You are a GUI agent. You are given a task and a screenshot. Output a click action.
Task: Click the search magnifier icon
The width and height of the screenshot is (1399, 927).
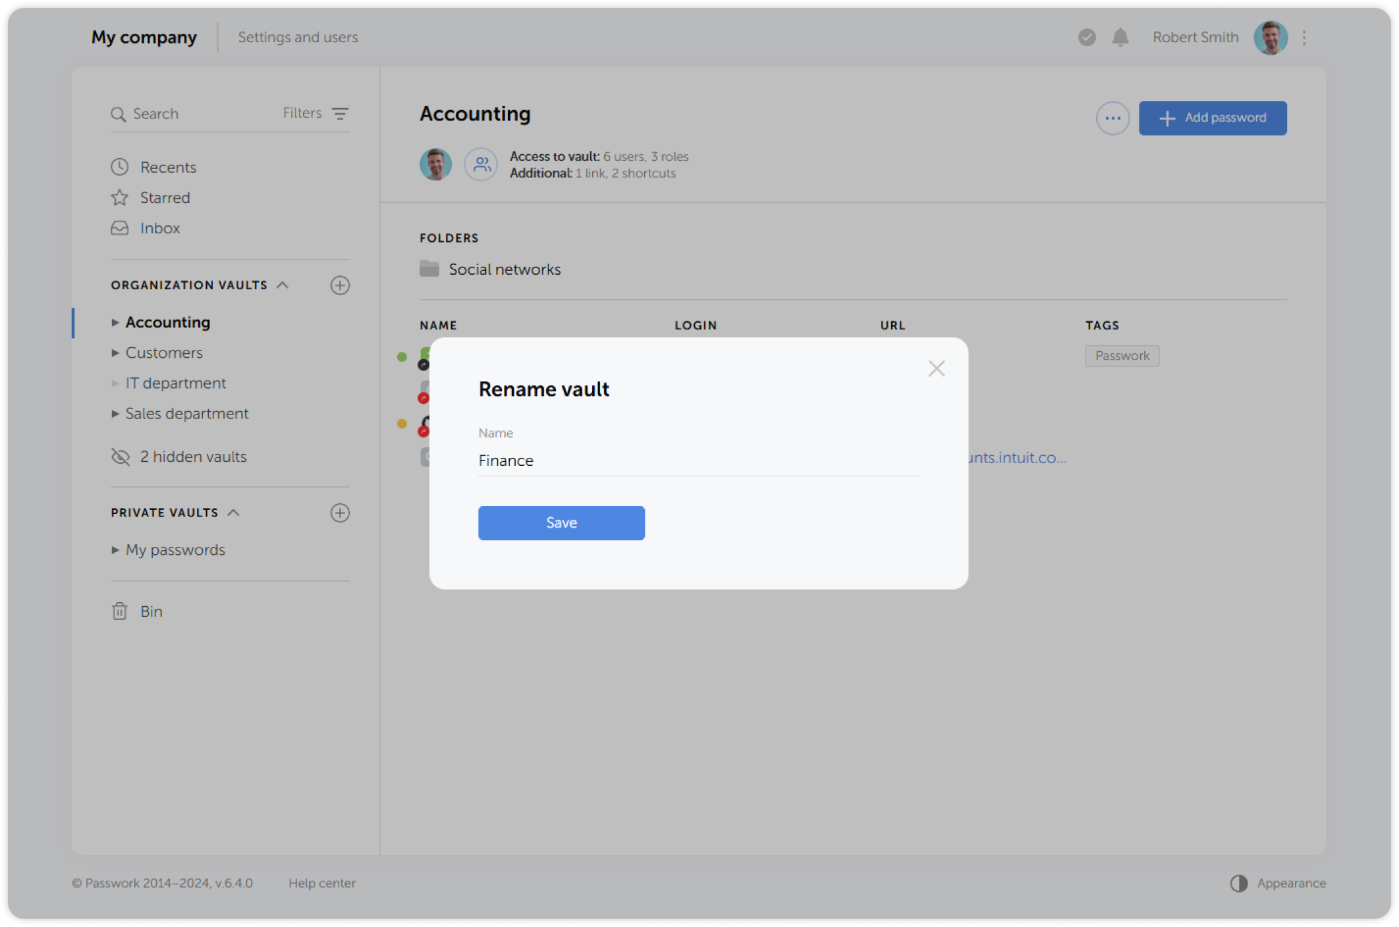[x=119, y=113]
